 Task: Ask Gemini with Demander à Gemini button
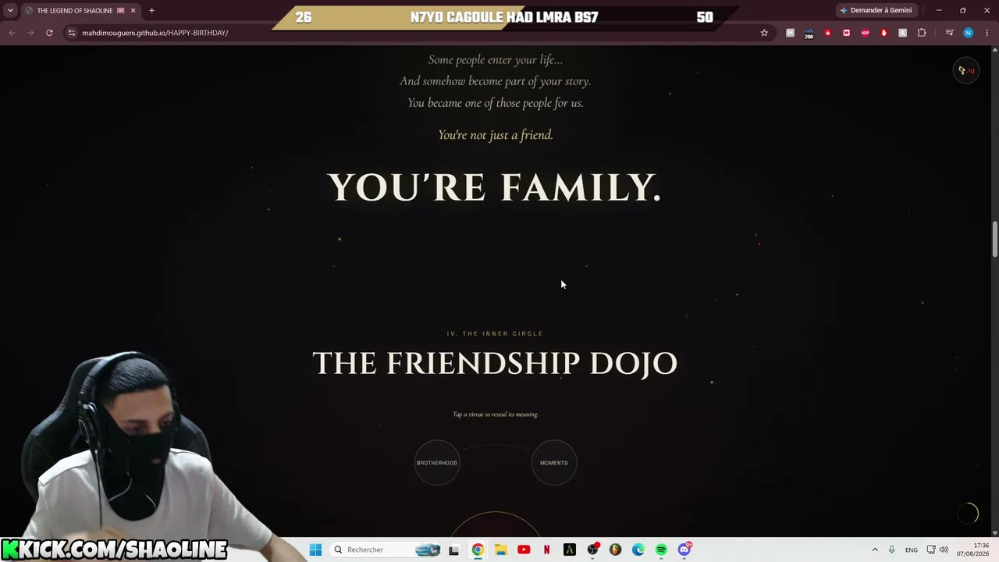pyautogui.click(x=876, y=10)
